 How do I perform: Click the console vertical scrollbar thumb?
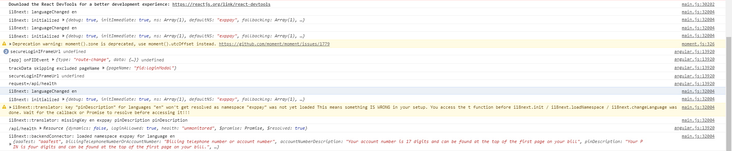tap(729, 93)
